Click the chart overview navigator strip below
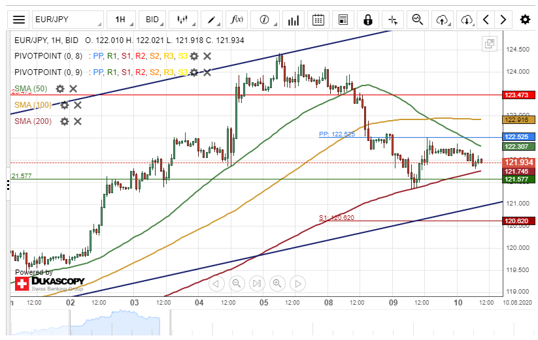 tap(261, 323)
